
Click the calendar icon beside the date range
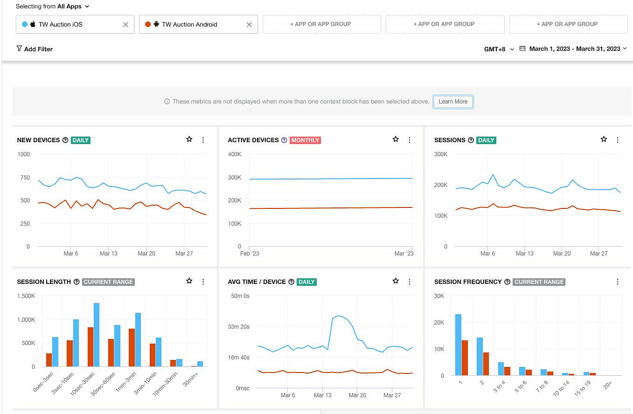pos(522,48)
